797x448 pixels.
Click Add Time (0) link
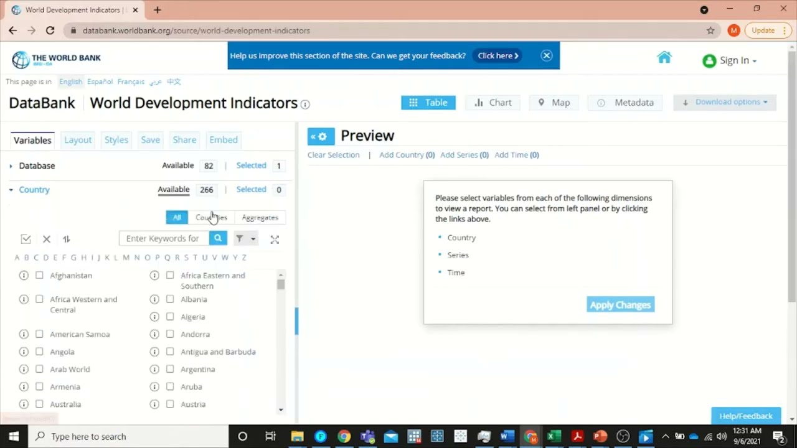517,155
